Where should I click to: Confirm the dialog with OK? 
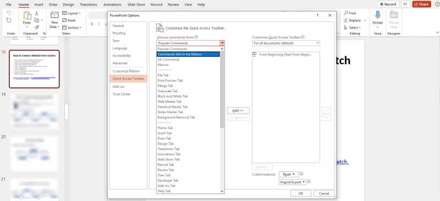[x=300, y=193]
